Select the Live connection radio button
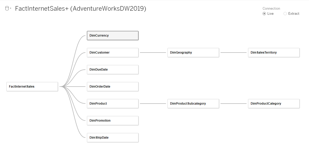This screenshot has height=148, width=309. pyautogui.click(x=264, y=14)
